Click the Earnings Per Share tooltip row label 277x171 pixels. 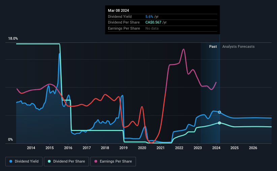click(x=124, y=28)
